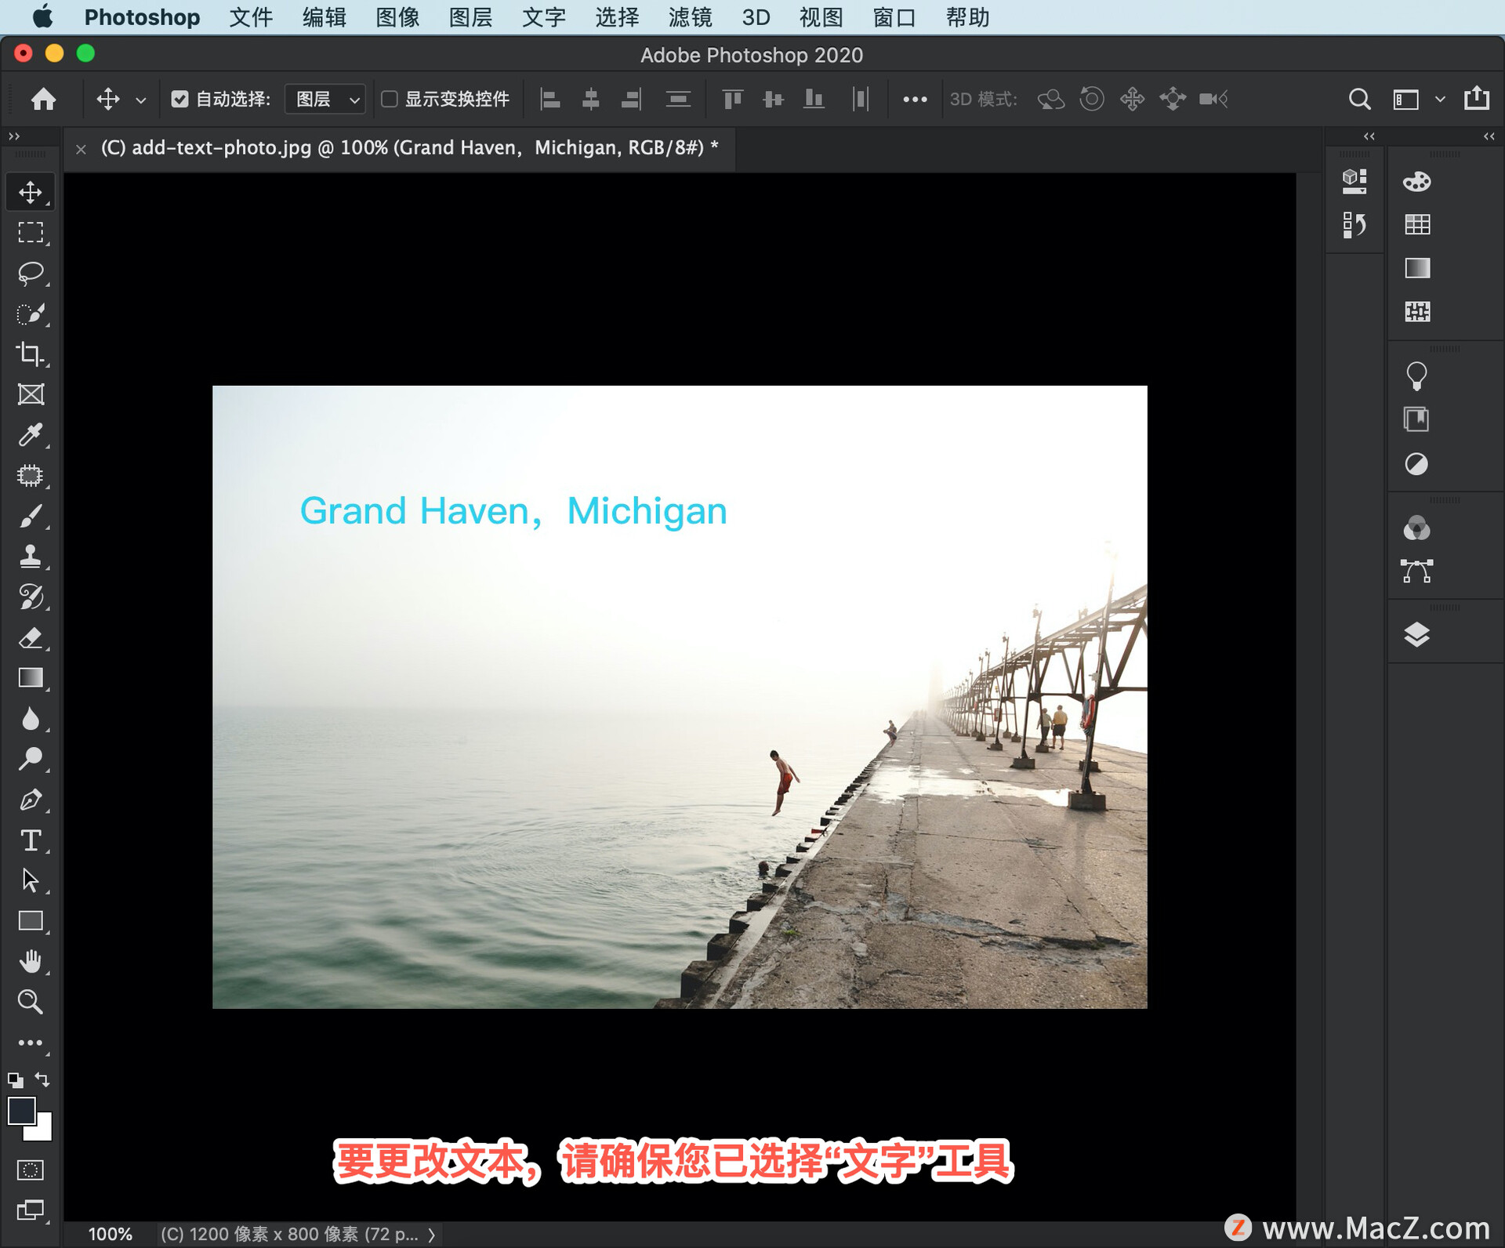The image size is (1505, 1248).
Task: Select the History Brush tool
Action: [x=31, y=597]
